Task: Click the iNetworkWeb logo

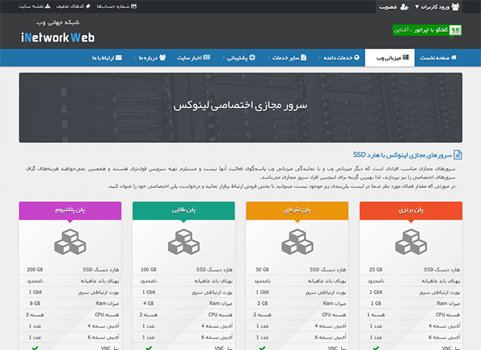Action: (x=58, y=38)
